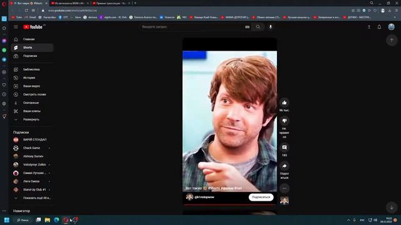Open Volodymyr Zolkin subscription channel
The width and height of the screenshot is (401, 225).
point(32,165)
